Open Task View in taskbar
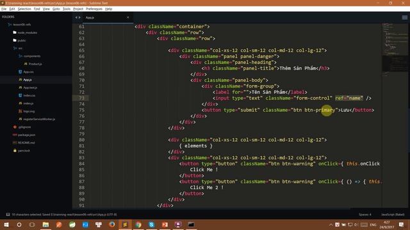Viewport: 410px width, 230px height. (x=32, y=224)
